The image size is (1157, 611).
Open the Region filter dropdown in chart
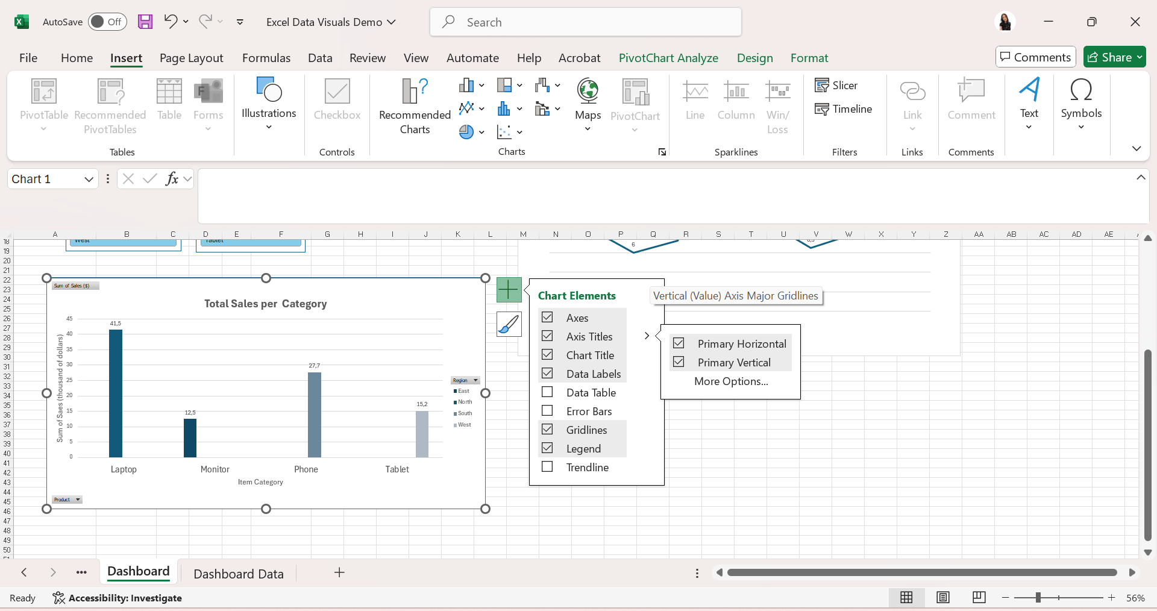click(x=475, y=380)
